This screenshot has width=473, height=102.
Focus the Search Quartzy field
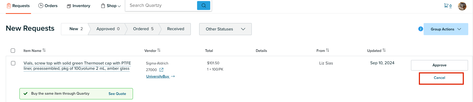point(161,6)
